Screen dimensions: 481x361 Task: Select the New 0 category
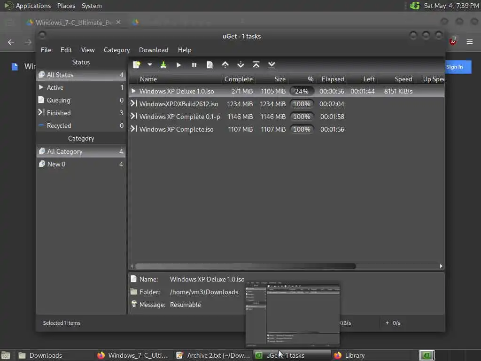[81, 164]
